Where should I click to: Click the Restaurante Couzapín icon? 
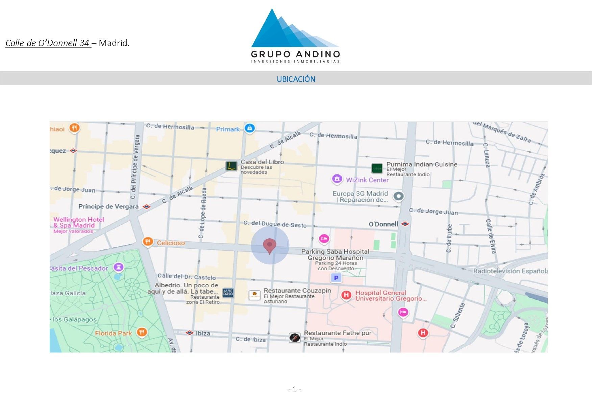point(254,295)
